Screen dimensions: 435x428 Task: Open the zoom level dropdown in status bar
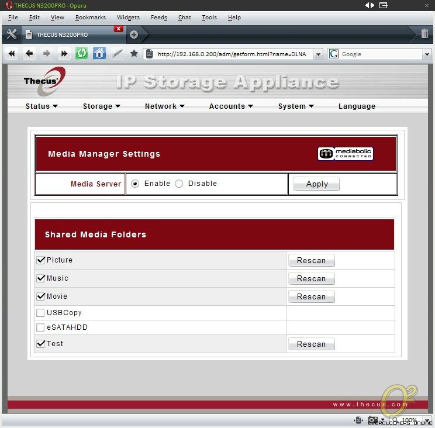(427, 420)
